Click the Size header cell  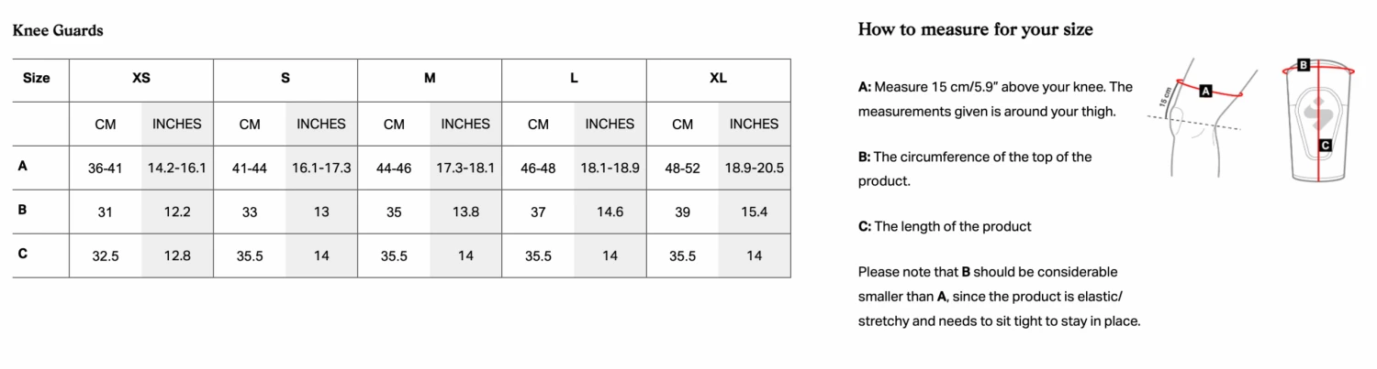(x=37, y=79)
